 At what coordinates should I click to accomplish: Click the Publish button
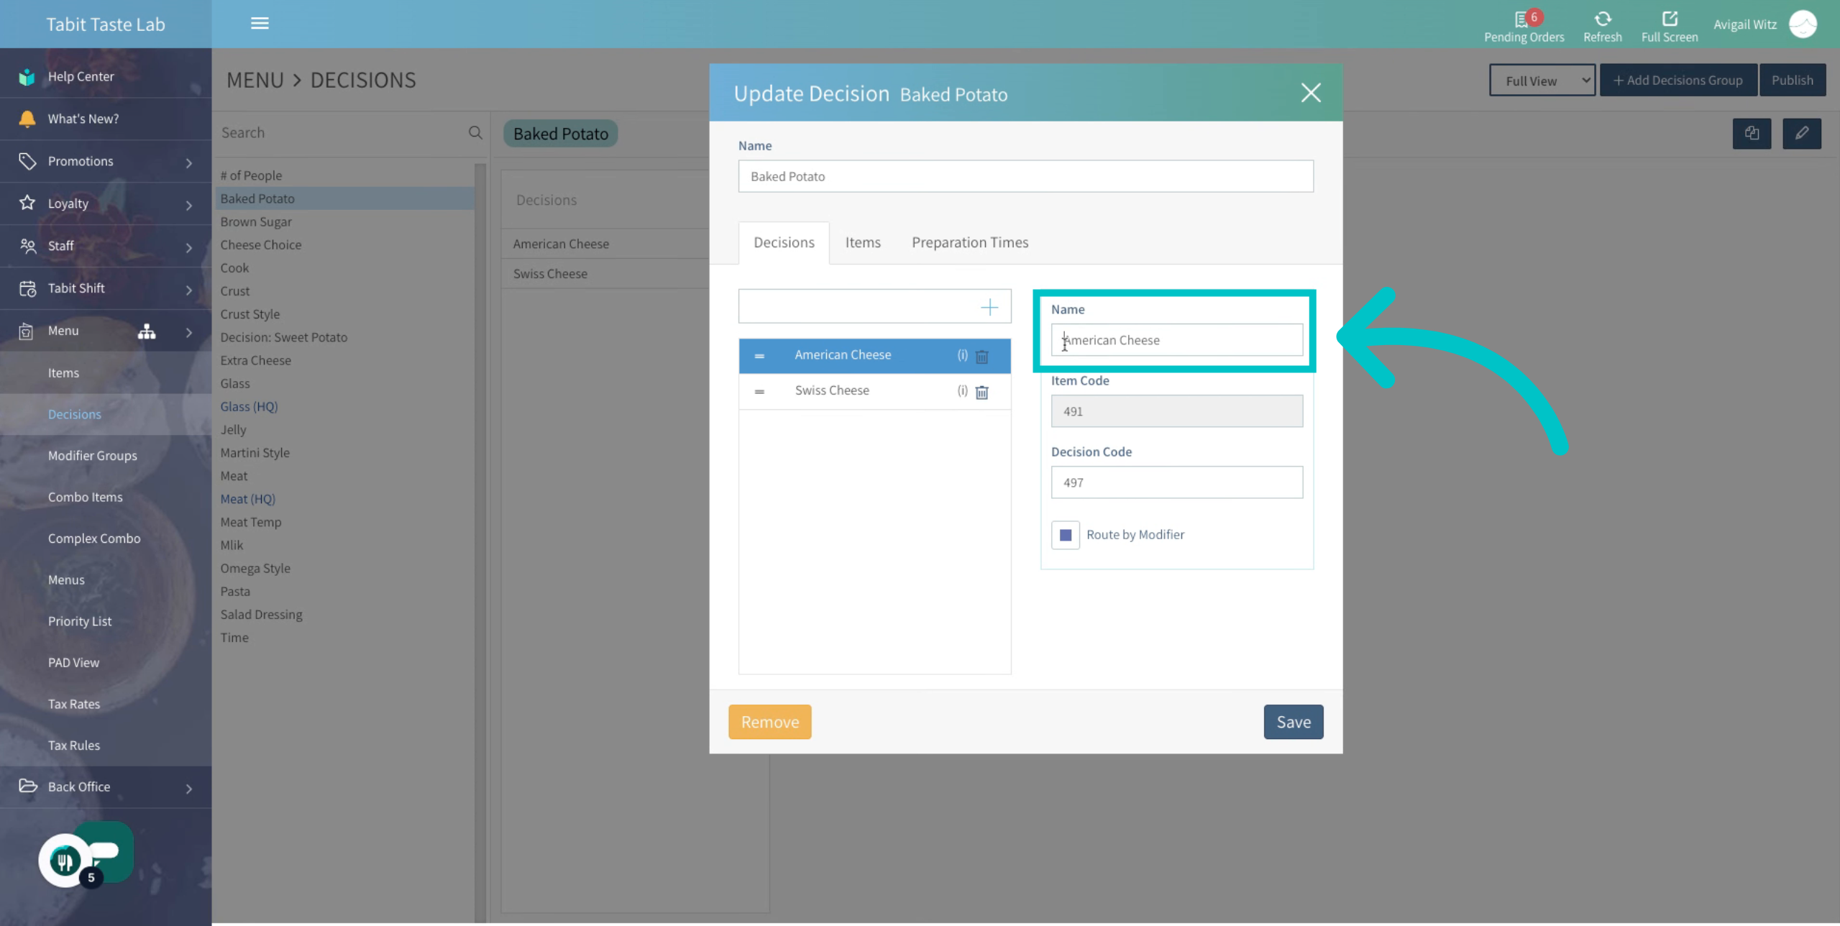tap(1791, 81)
